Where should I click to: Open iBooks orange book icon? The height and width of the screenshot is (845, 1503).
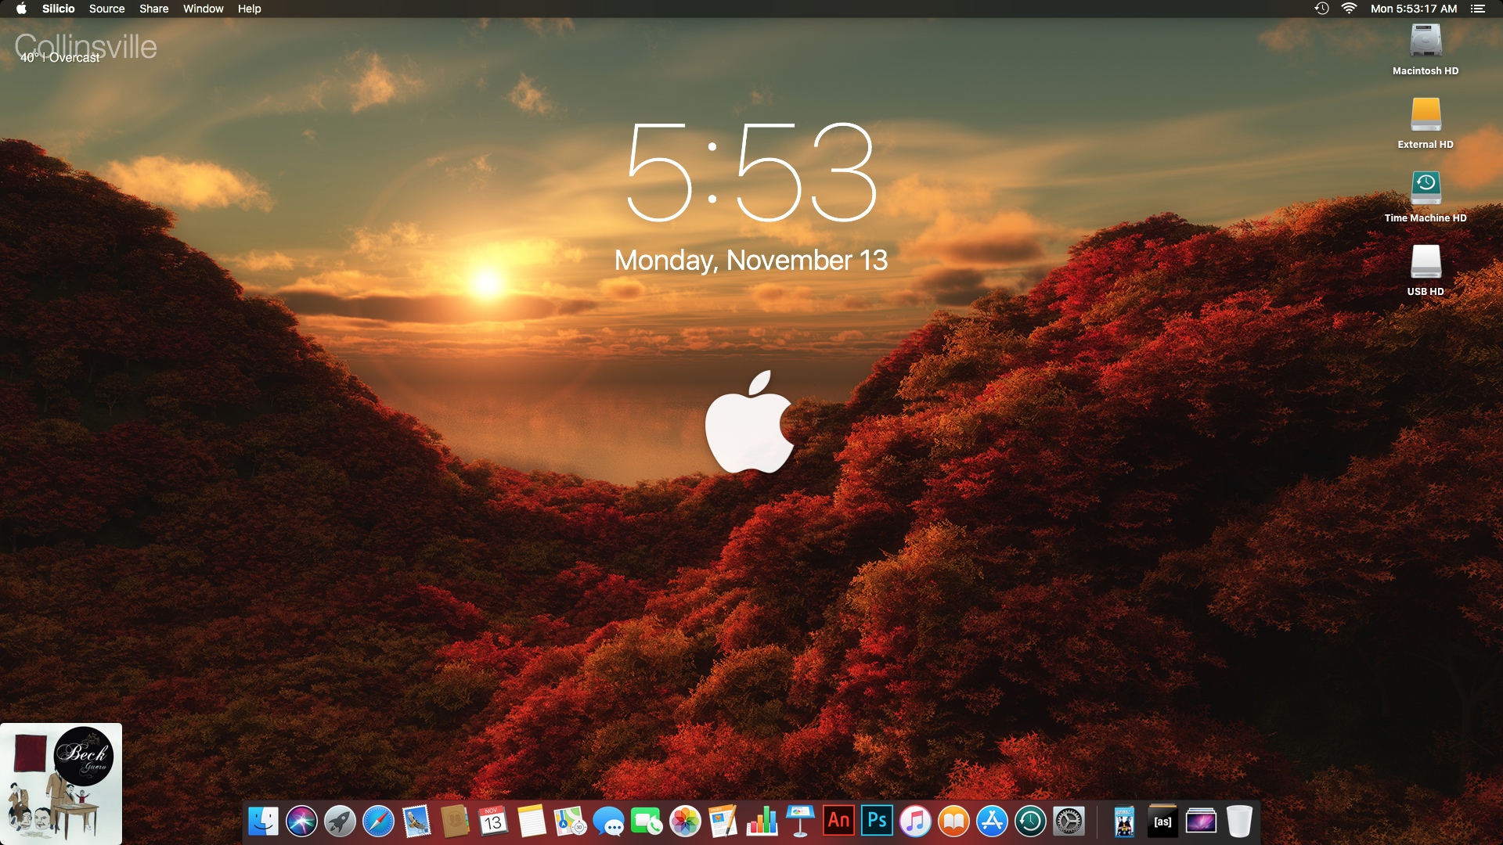953,822
